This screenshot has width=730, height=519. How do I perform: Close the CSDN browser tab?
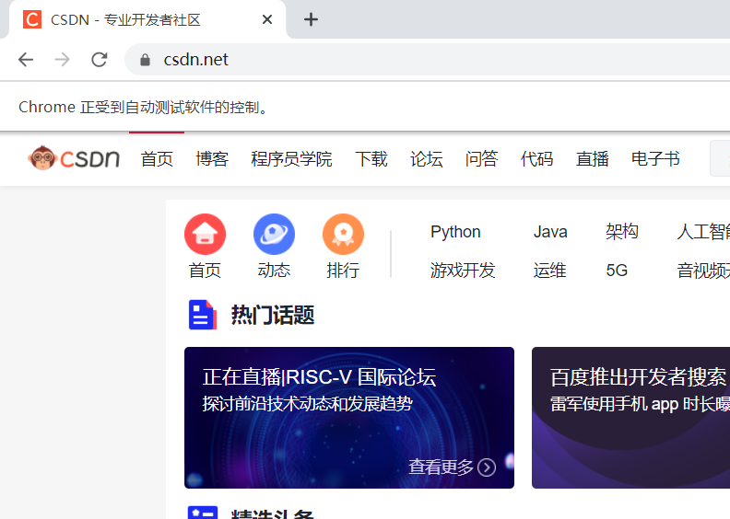click(x=267, y=19)
